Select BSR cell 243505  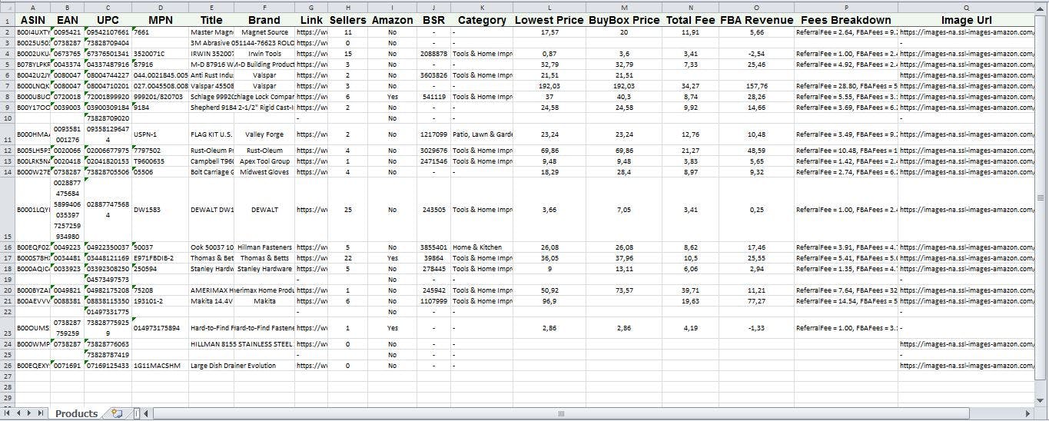(434, 210)
